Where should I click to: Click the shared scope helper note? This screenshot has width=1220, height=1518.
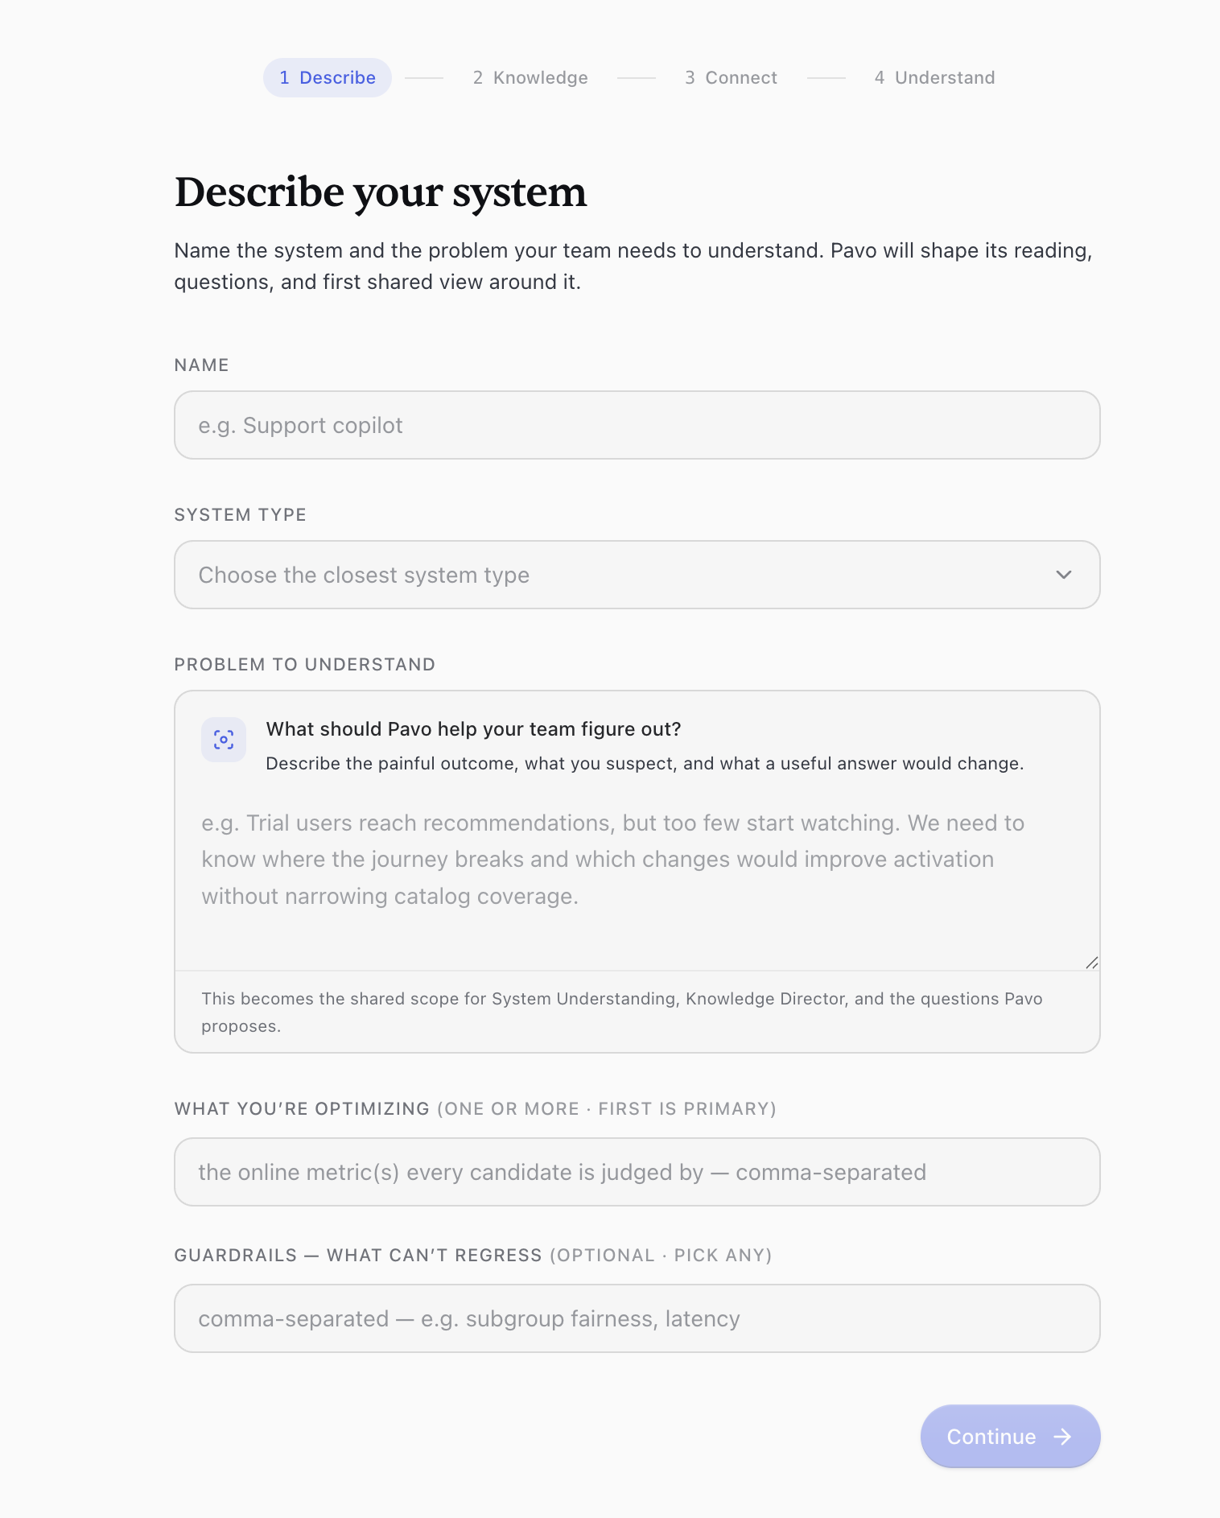coord(622,1012)
